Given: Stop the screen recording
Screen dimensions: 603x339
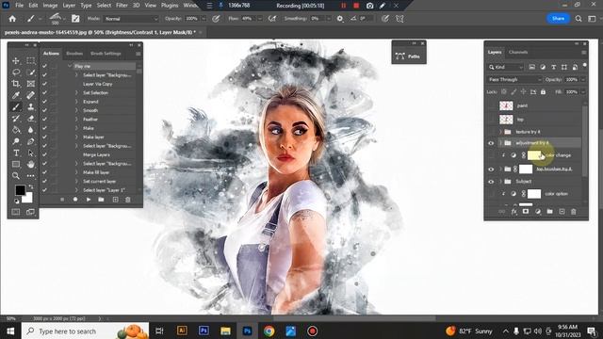Looking at the screenshot, I should [x=356, y=6].
